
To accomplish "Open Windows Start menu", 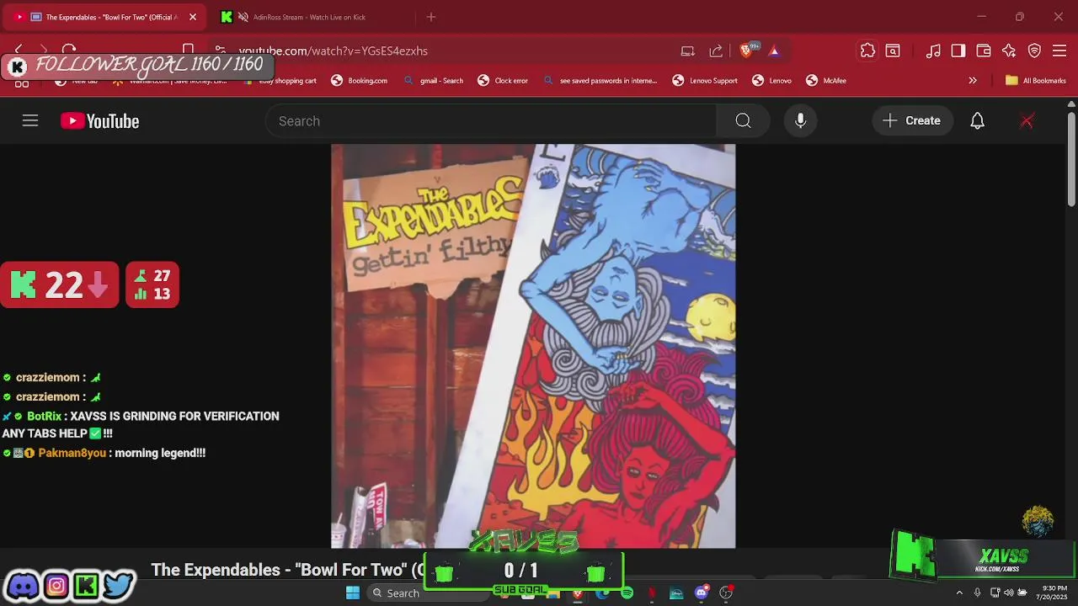I will [x=353, y=593].
